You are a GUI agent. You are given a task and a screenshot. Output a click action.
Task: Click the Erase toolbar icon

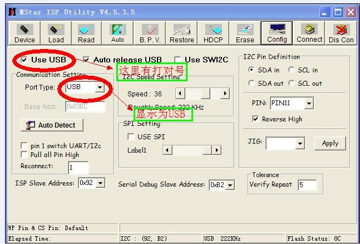tap(245, 33)
